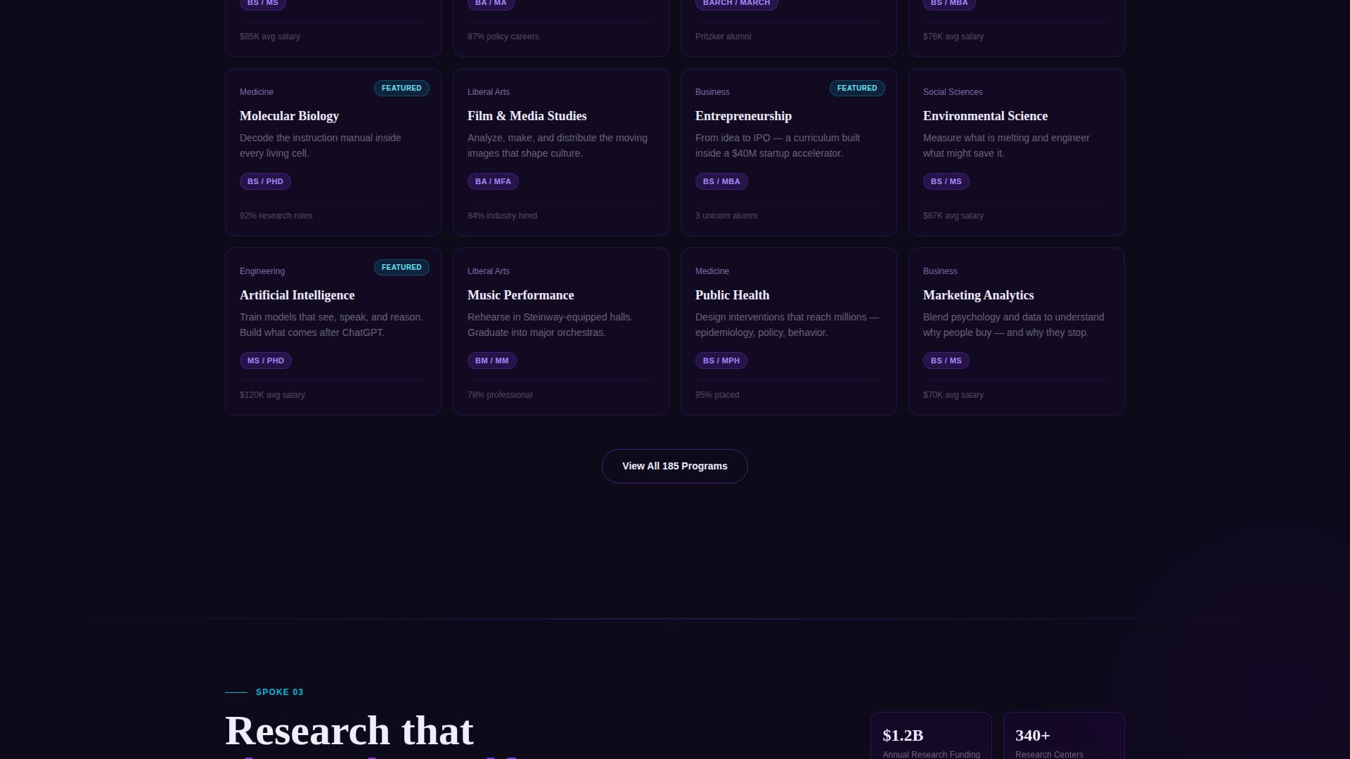1350x759 pixels.
Task: Open the Film & Media Studies program title
Action: tap(527, 116)
